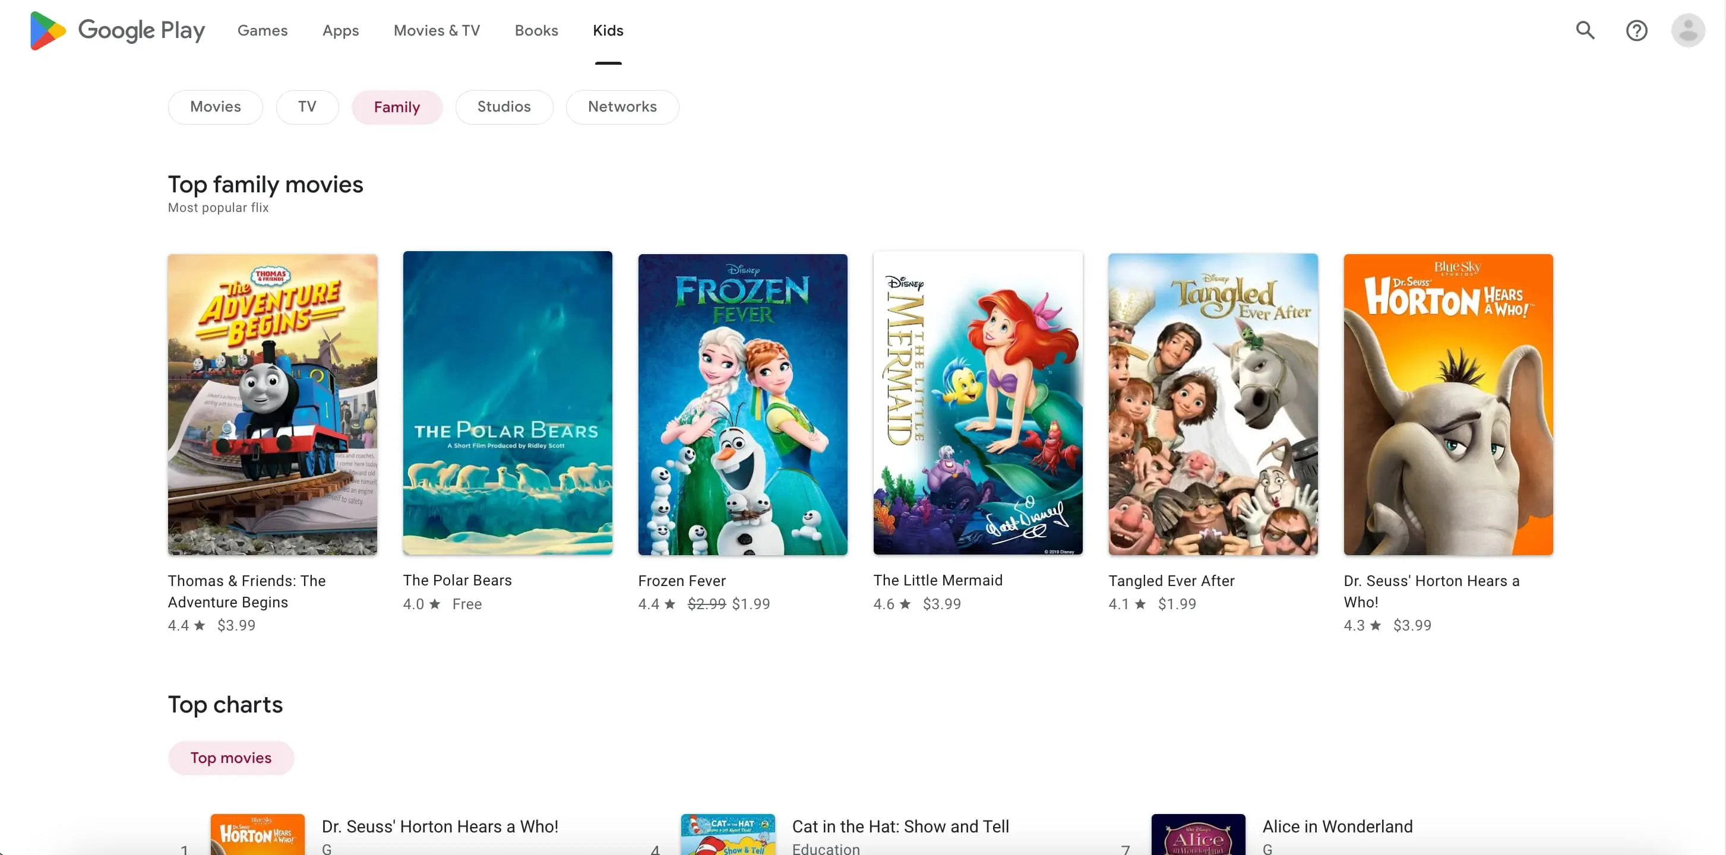
Task: Open the Movies & TV tab
Action: click(437, 30)
